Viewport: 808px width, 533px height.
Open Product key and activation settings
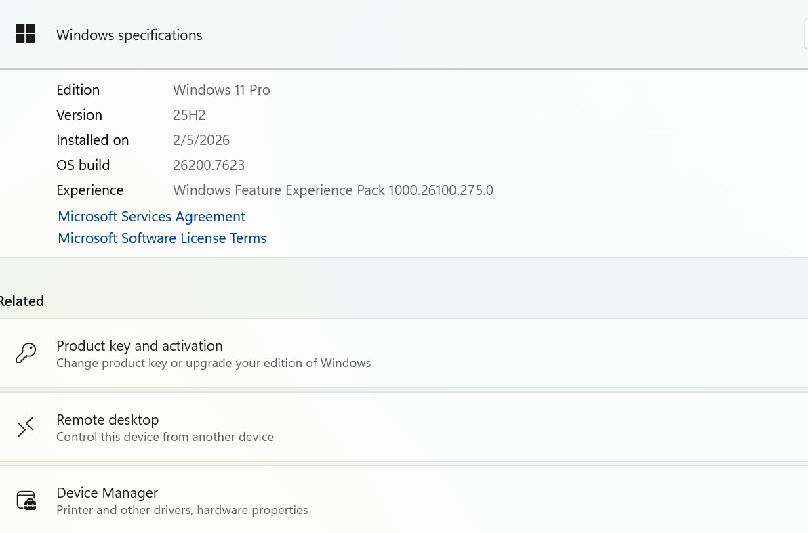404,354
